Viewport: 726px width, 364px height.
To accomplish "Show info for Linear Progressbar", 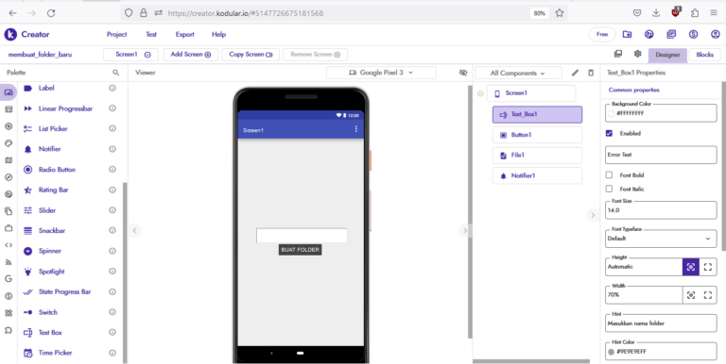I will tap(112, 108).
